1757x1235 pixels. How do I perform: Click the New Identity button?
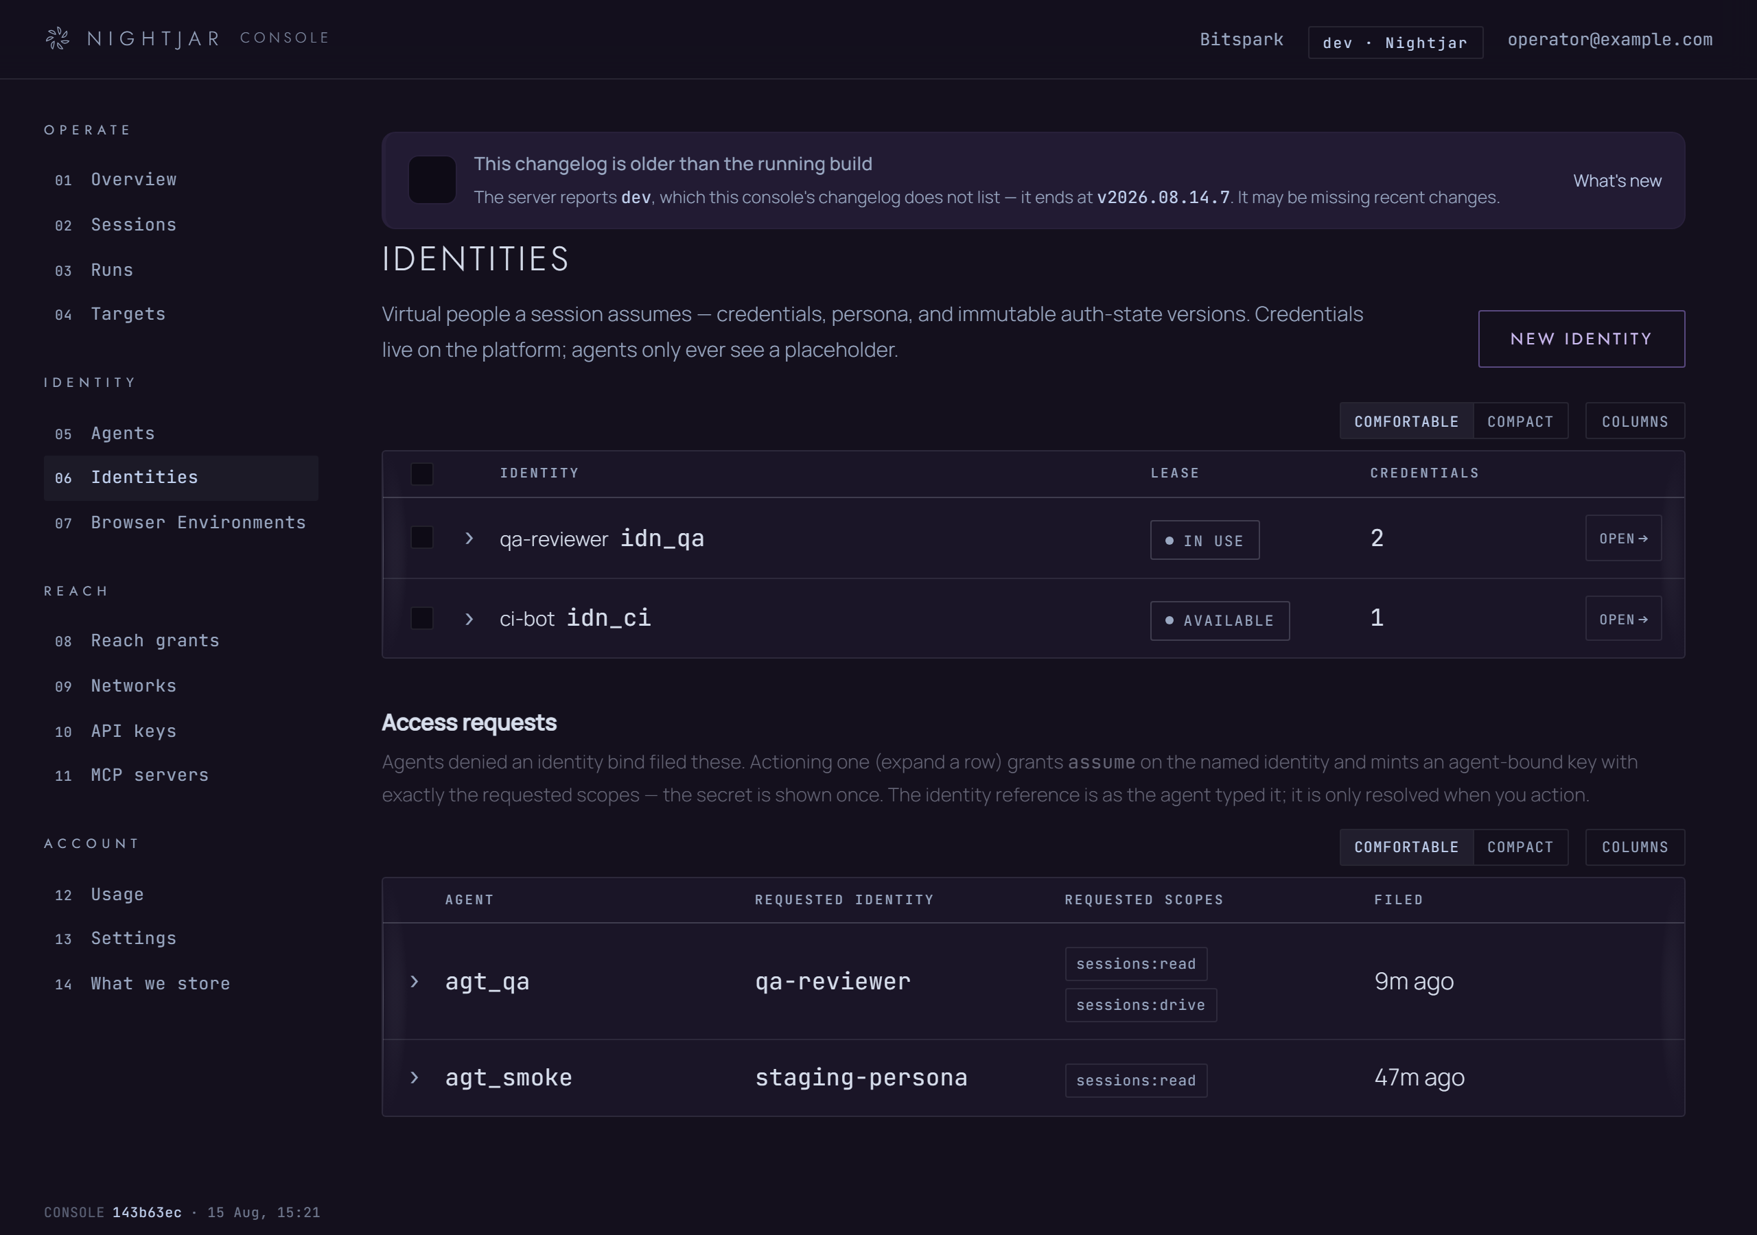1581,339
